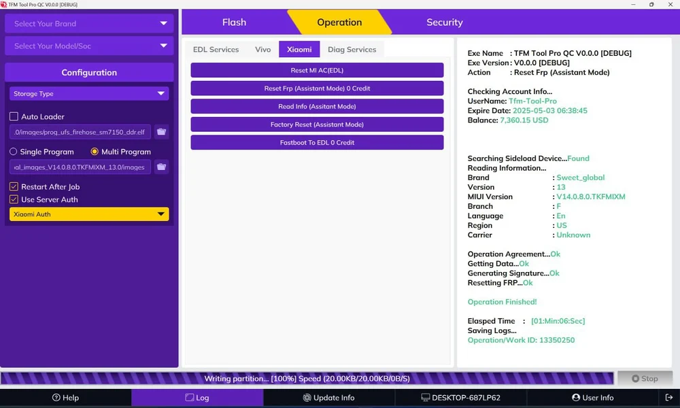Image resolution: width=680 pixels, height=408 pixels.
Task: Expand the Storage Type dropdown
Action: coord(89,94)
